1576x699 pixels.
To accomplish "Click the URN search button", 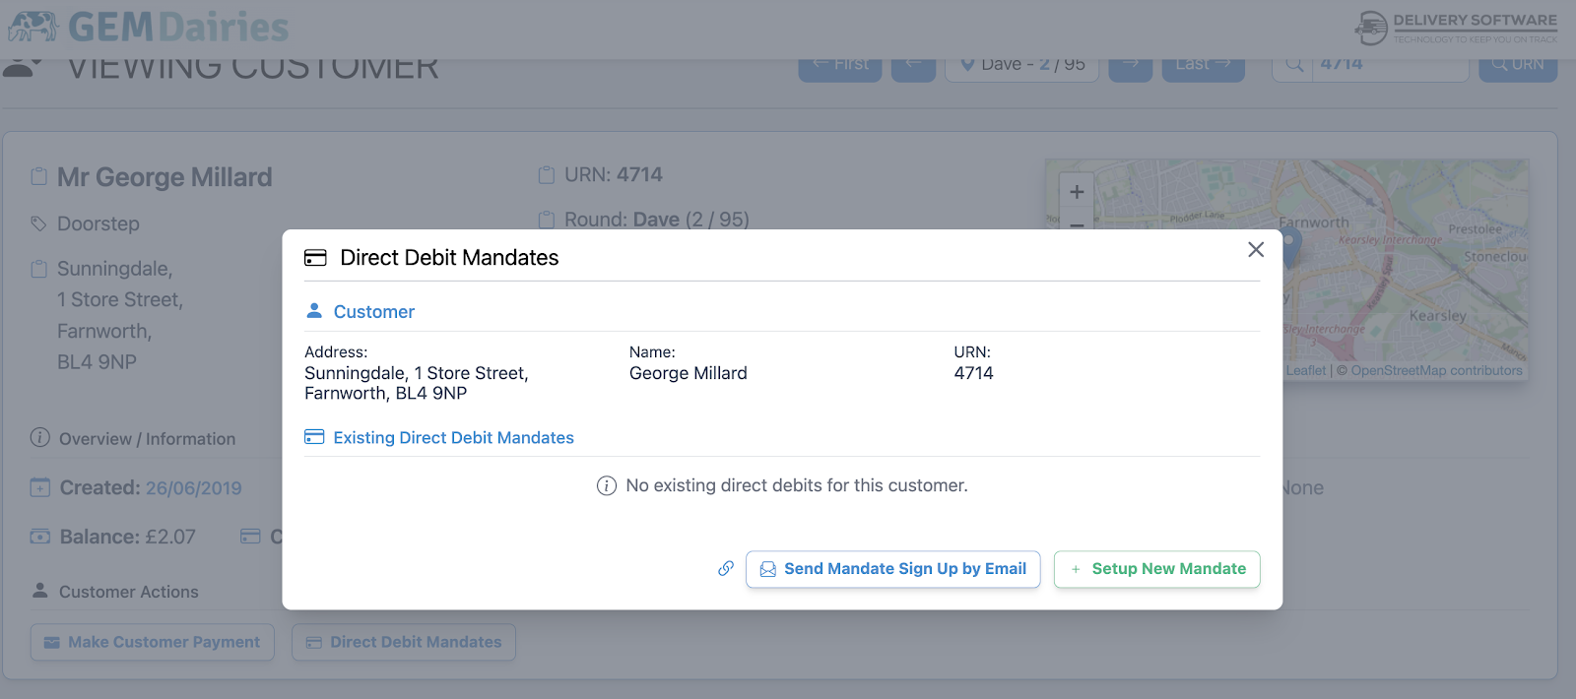I will [x=1517, y=65].
